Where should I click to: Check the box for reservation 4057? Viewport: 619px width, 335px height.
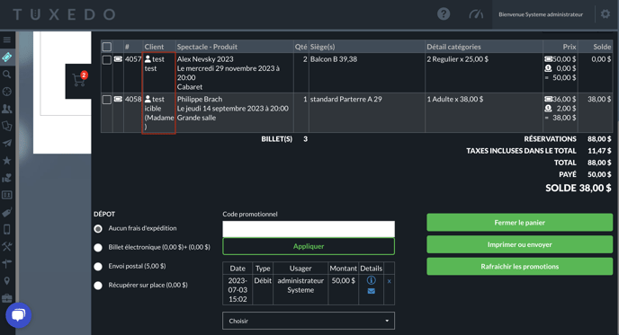[x=107, y=60]
